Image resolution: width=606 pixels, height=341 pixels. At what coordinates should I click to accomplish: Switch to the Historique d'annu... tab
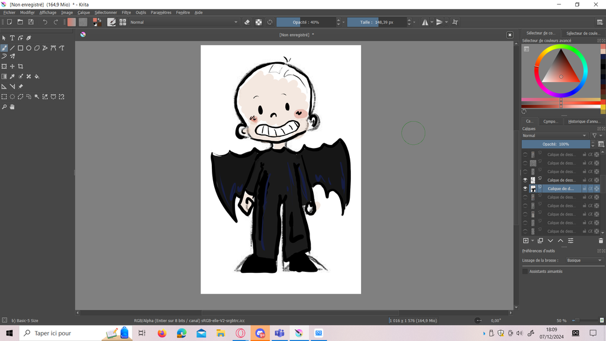pyautogui.click(x=584, y=121)
